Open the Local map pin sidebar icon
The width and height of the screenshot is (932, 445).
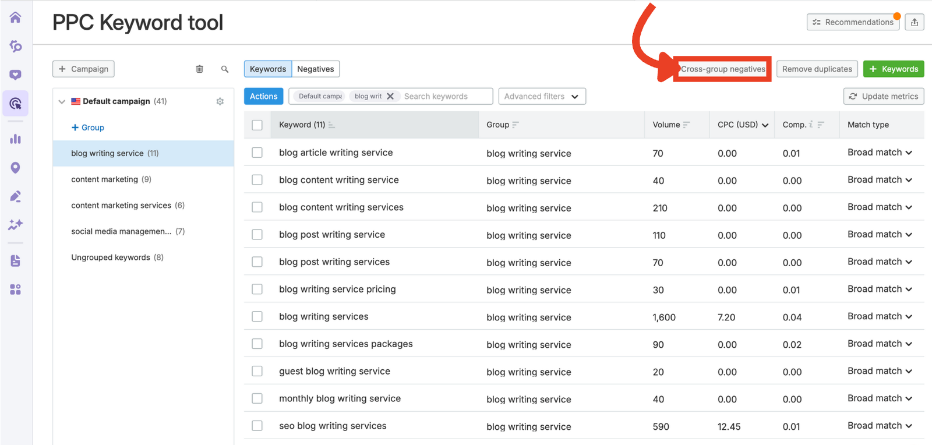tap(16, 168)
